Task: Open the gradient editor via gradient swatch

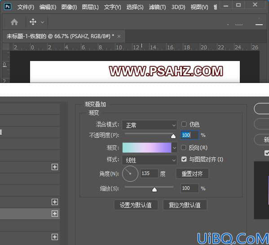Action: [x=147, y=148]
